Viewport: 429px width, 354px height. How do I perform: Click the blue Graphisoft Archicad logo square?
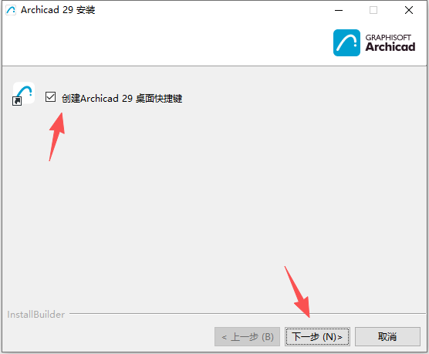346,42
